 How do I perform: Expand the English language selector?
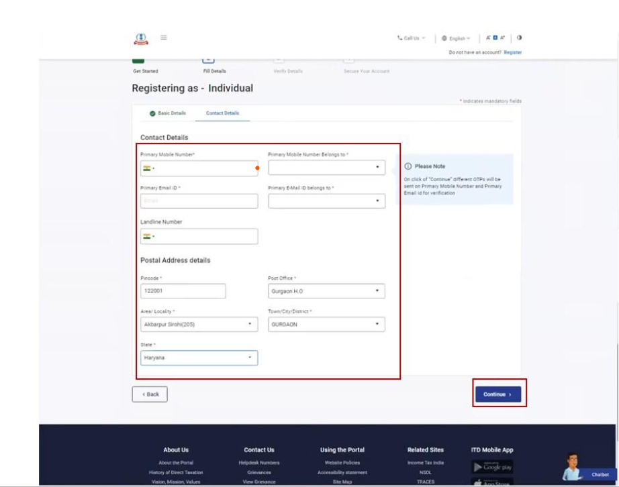pyautogui.click(x=459, y=38)
